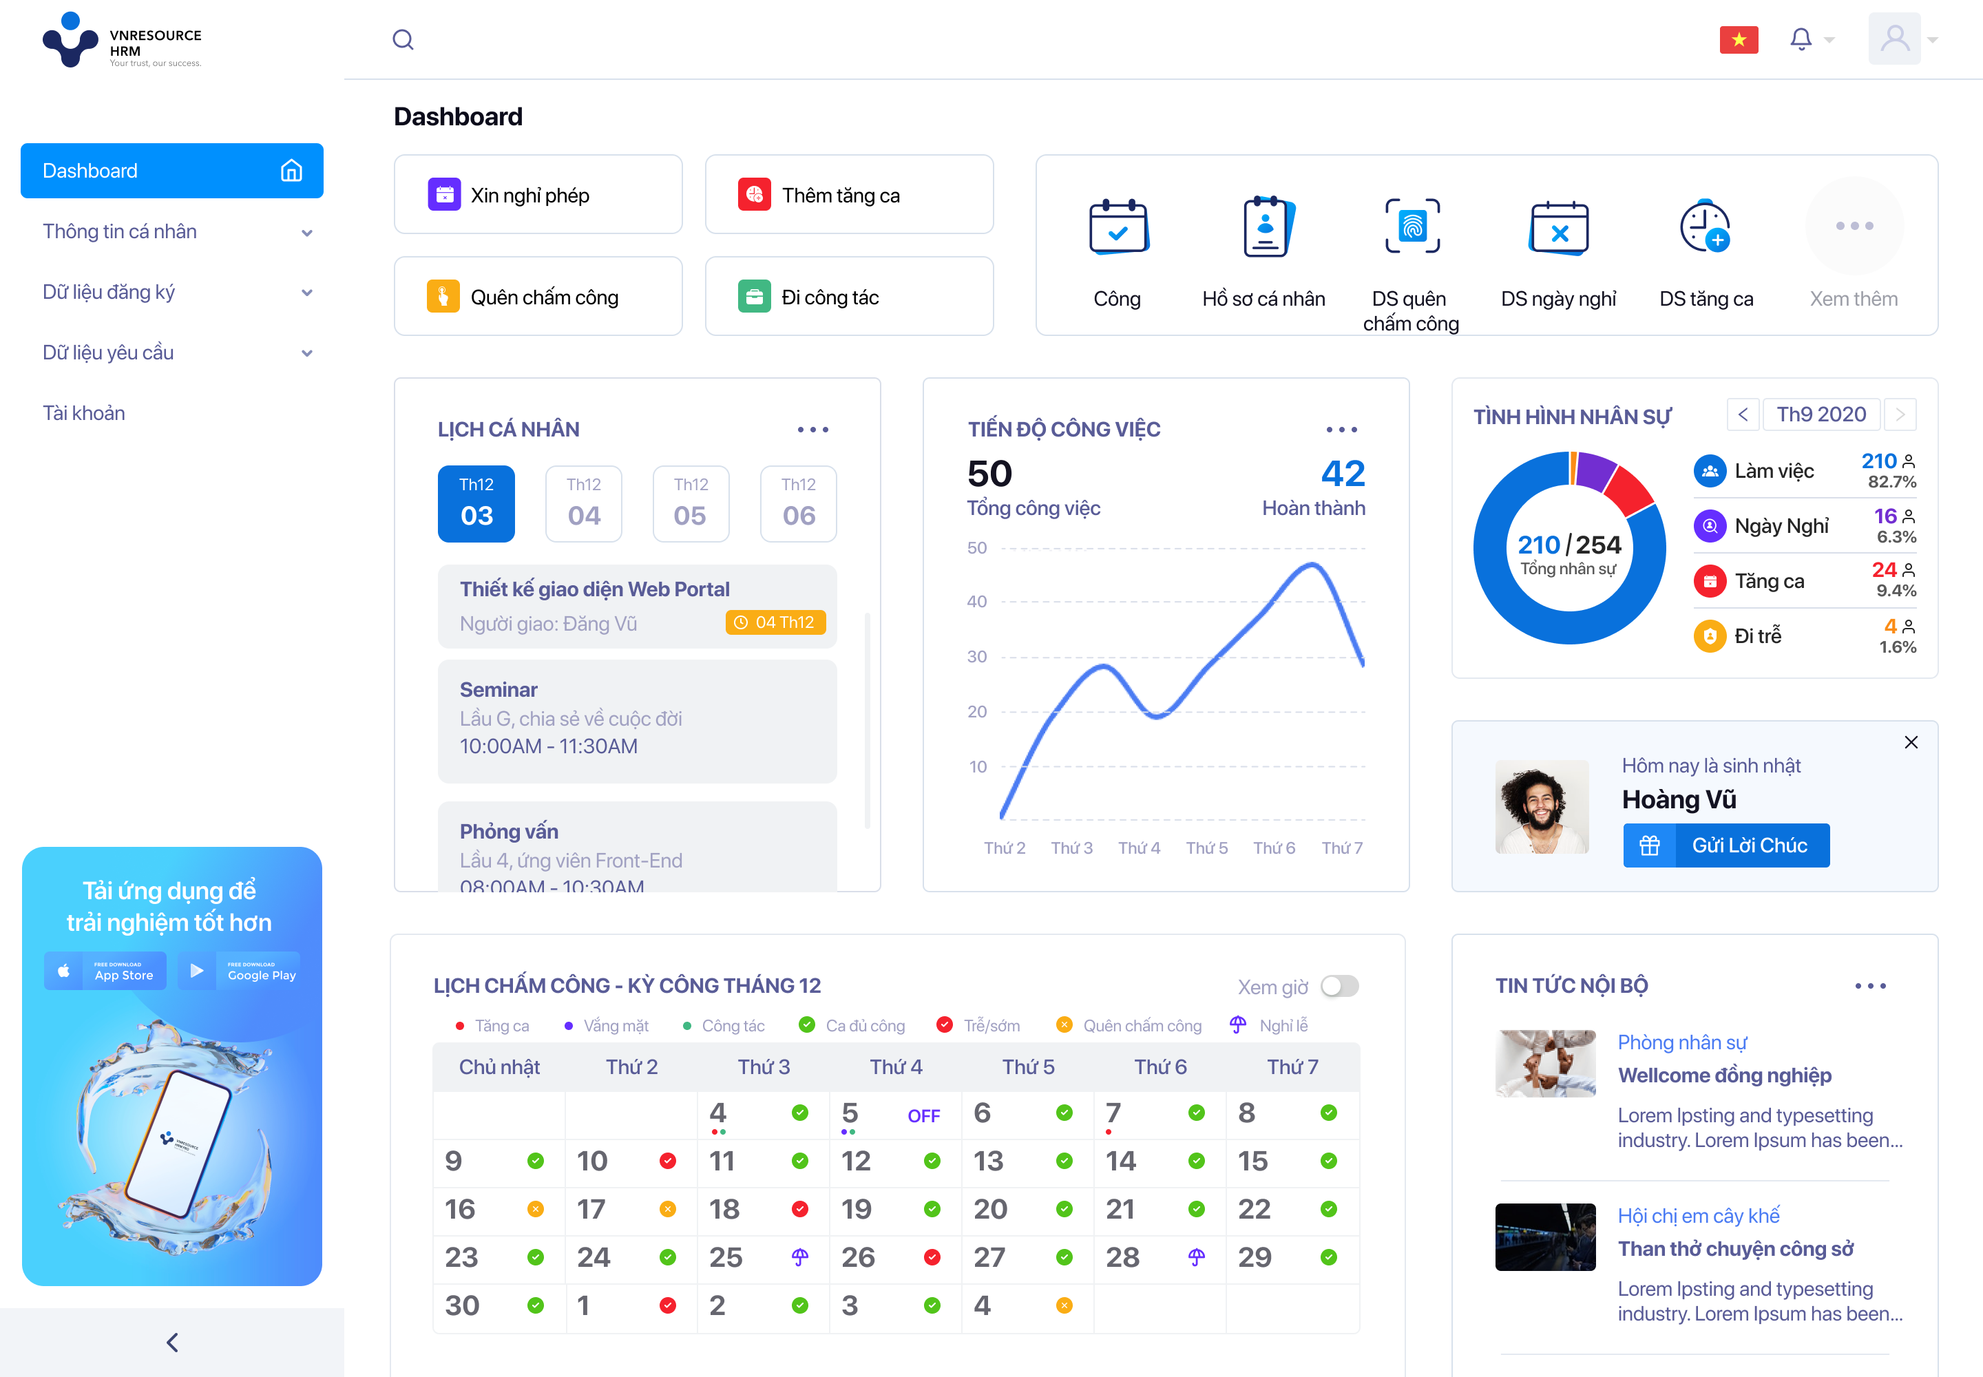Click Xem thêm three-dot icon
Image resolution: width=1983 pixels, height=1377 pixels.
(x=1854, y=226)
